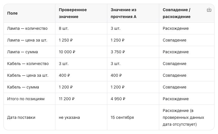
Task: Click the 'Кабель — цена за шт.' cell
Action: pos(28,76)
